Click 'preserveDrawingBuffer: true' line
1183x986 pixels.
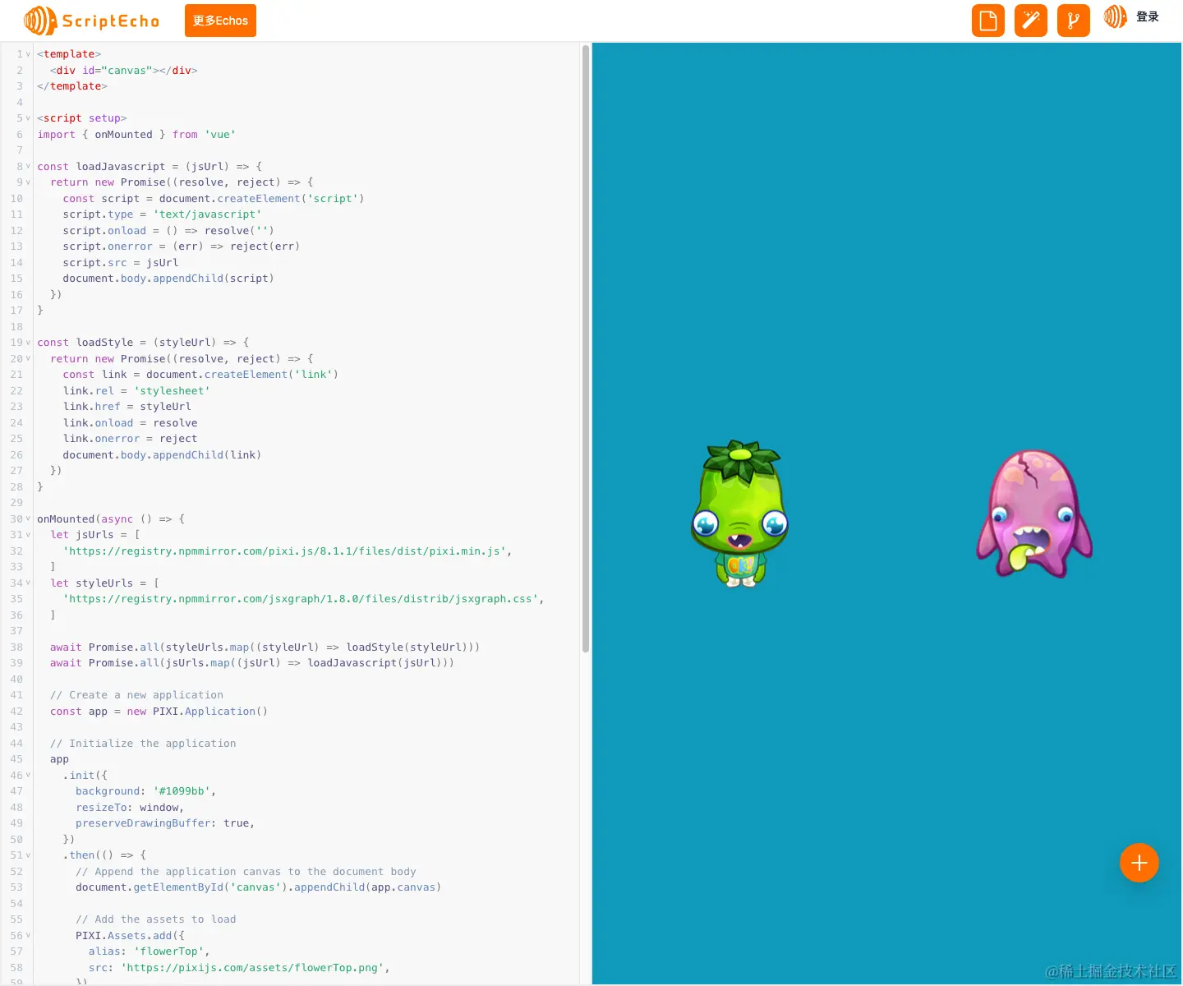(165, 823)
